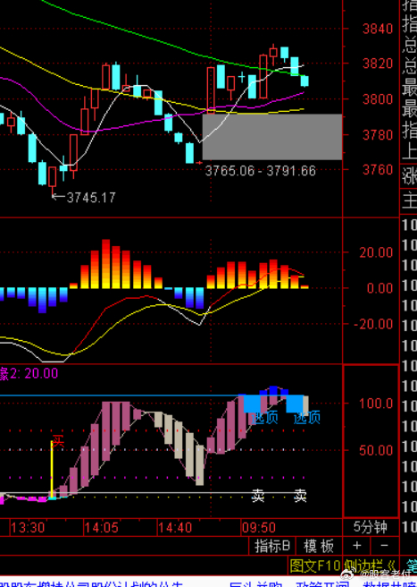Click the last white 卖 sell marker
Image resolution: width=417 pixels, height=587 pixels.
(300, 496)
